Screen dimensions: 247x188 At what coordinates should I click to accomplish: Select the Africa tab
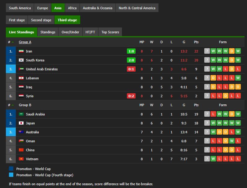coord(72,8)
